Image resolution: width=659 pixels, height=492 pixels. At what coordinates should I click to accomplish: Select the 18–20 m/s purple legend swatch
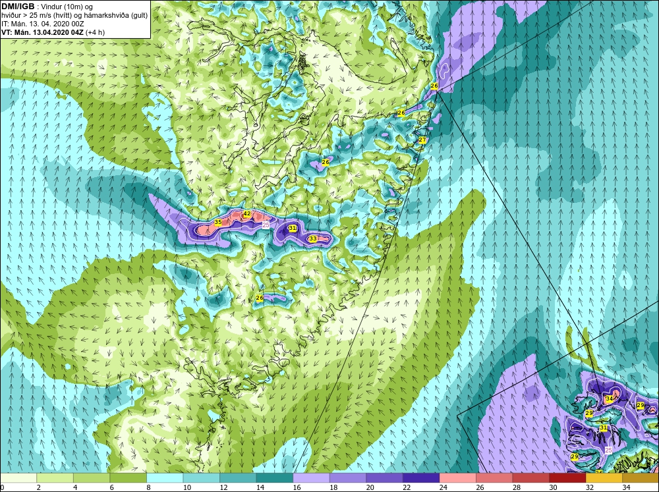347,478
